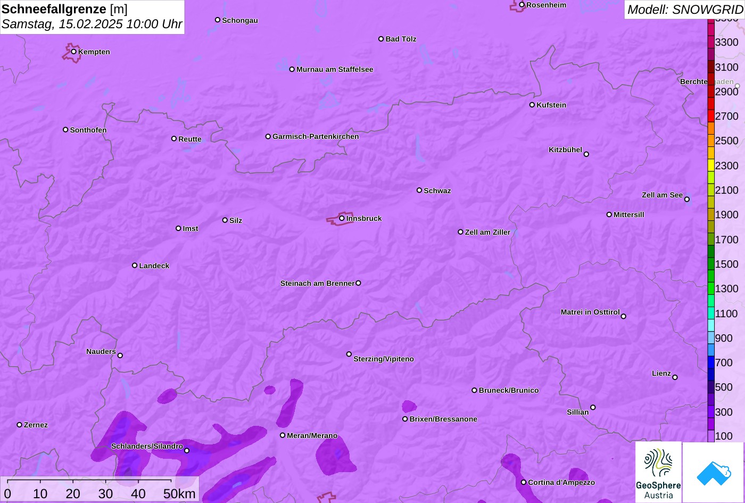Image resolution: width=745 pixels, height=503 pixels.
Task: Click the 900 legend value
Action: pyautogui.click(x=724, y=338)
